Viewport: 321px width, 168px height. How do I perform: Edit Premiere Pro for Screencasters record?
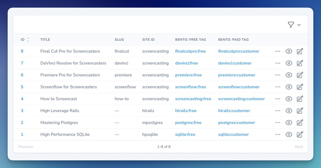point(300,75)
